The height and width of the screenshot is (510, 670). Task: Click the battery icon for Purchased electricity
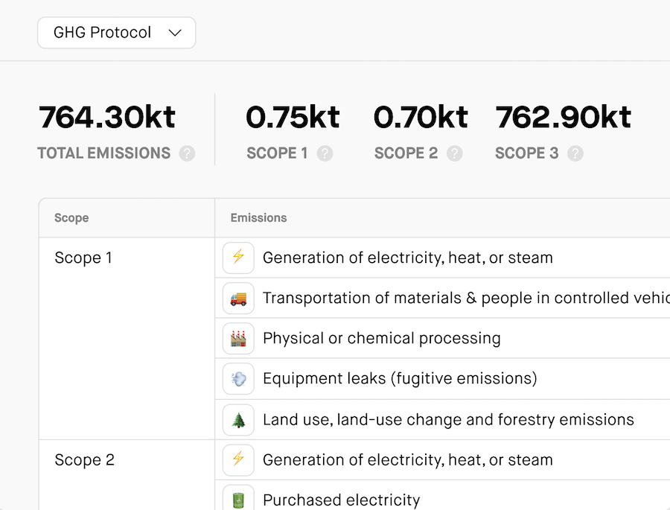pos(238,499)
